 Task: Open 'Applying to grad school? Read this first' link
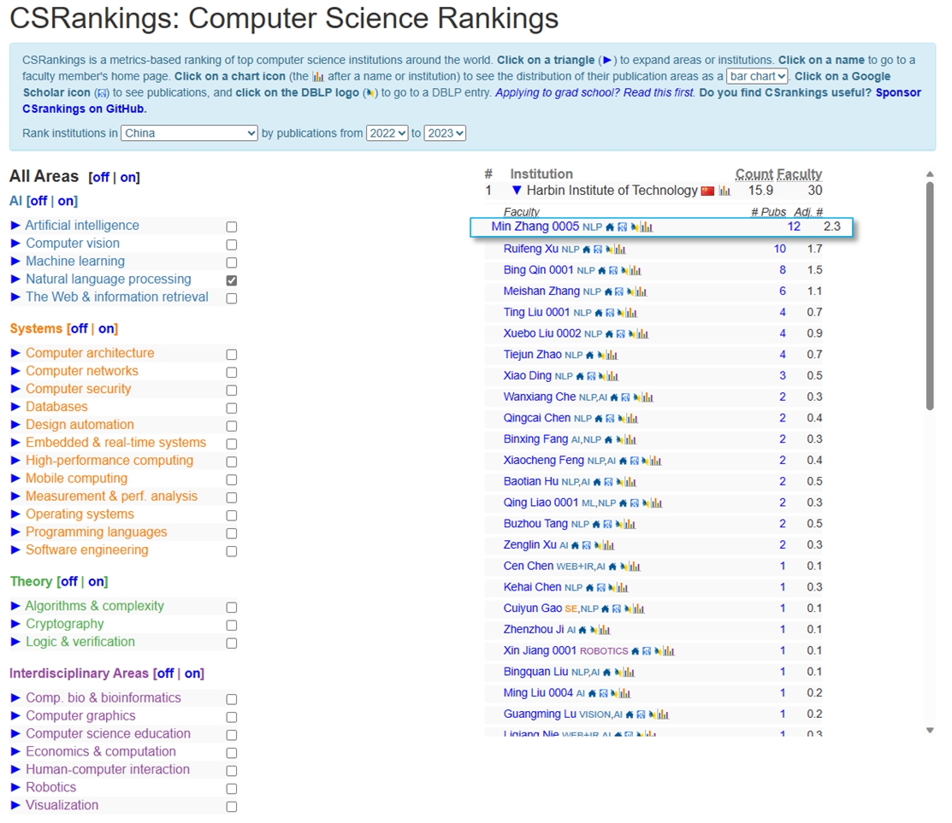pyautogui.click(x=595, y=93)
